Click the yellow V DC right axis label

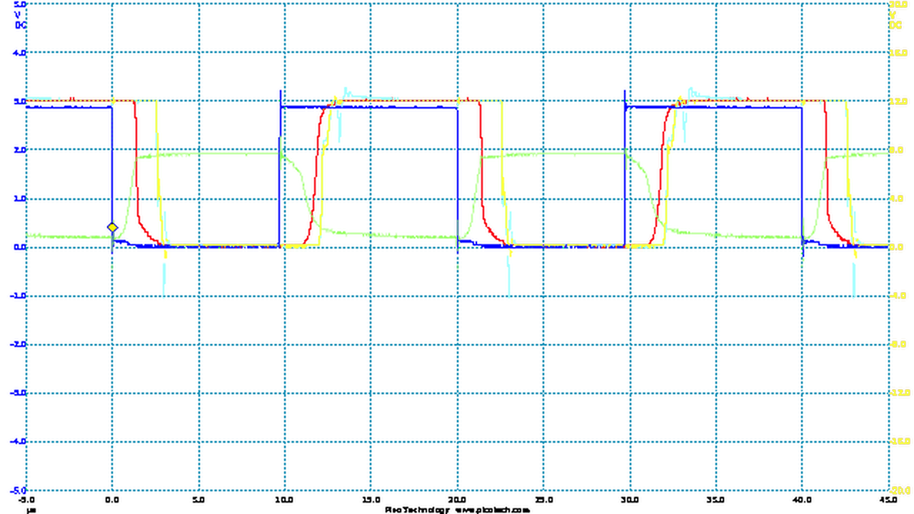[895, 19]
